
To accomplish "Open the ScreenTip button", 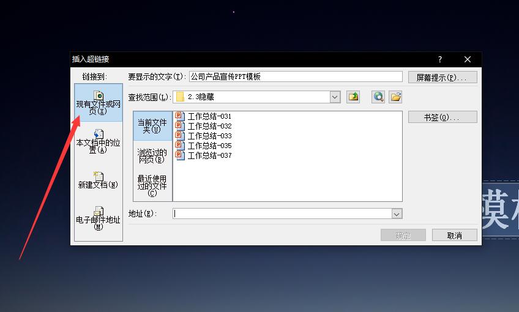I will point(442,77).
